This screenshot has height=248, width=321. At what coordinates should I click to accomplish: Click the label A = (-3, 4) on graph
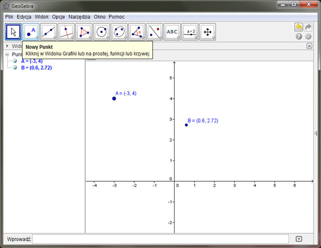pos(126,93)
